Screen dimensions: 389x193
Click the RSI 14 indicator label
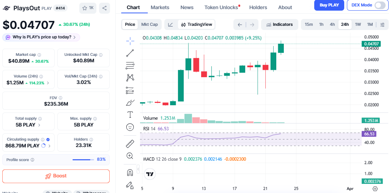pyautogui.click(x=150, y=129)
